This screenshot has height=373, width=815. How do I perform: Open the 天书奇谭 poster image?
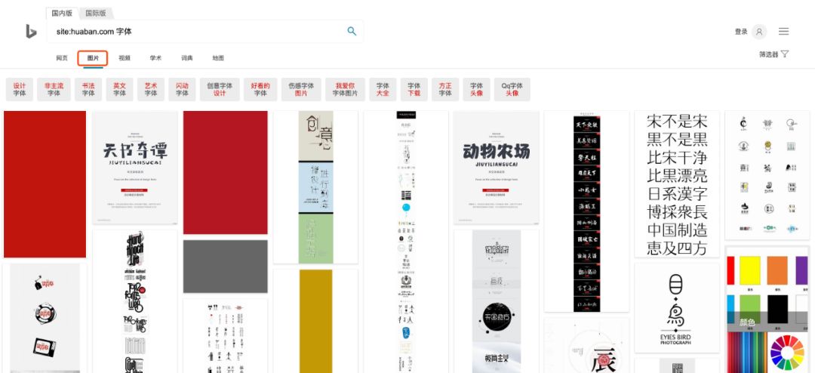[x=135, y=168]
